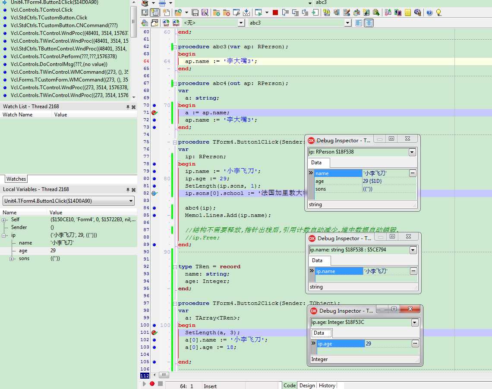Close the Watch List panel
The width and height of the screenshot is (492, 389).
coord(134,107)
